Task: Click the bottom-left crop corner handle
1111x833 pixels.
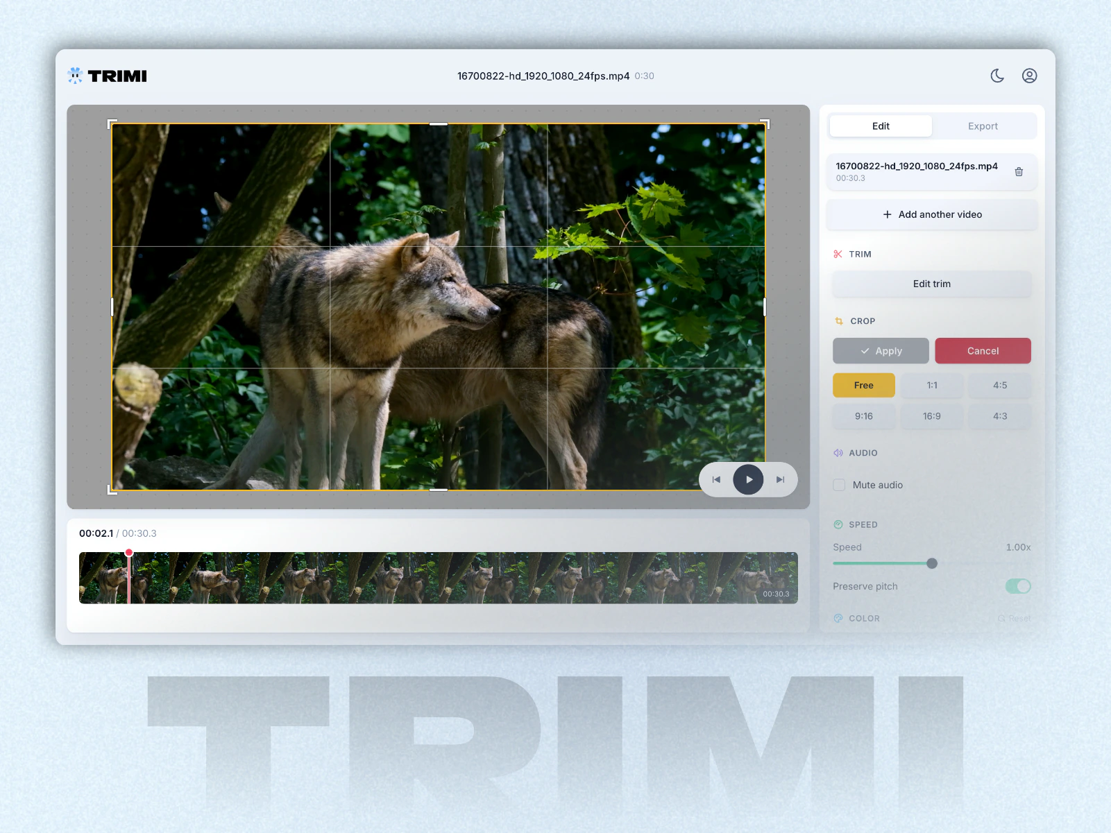Action: (112, 490)
